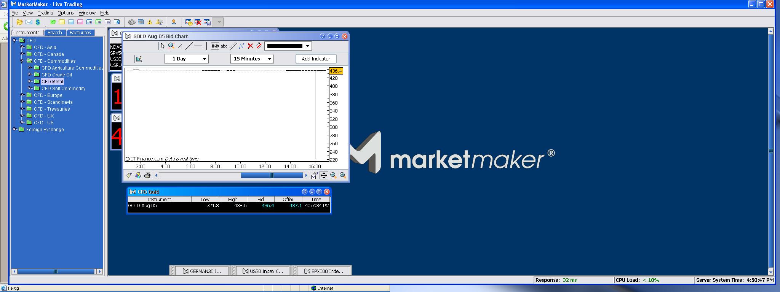
Task: Open the View menu
Action: tap(27, 13)
